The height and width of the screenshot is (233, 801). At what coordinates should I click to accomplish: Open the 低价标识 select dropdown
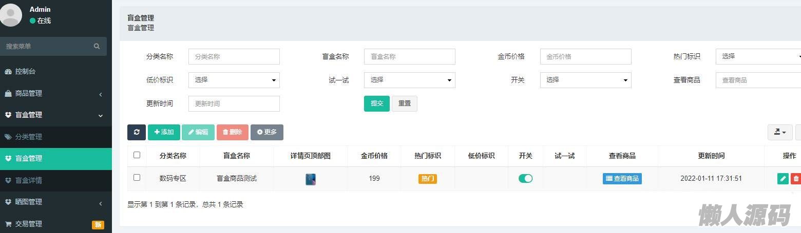point(234,80)
